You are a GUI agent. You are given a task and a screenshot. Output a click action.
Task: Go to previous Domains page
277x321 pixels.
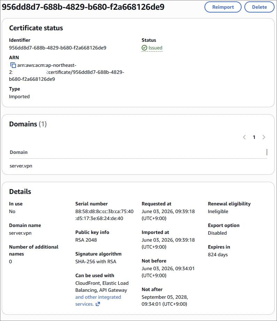point(244,137)
